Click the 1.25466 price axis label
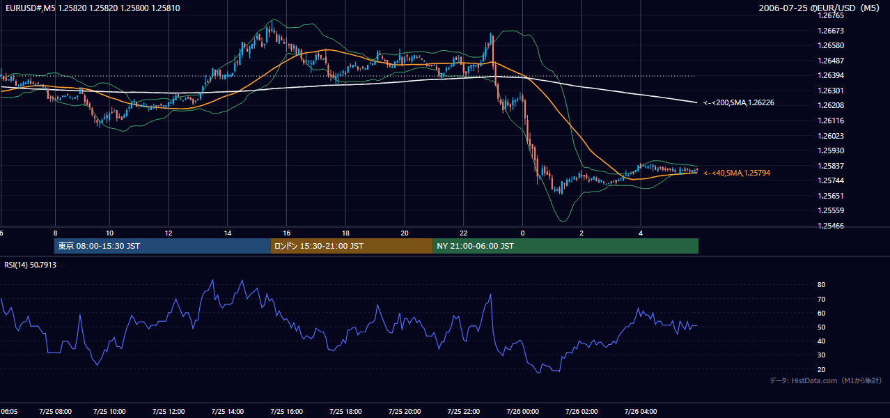 point(832,226)
